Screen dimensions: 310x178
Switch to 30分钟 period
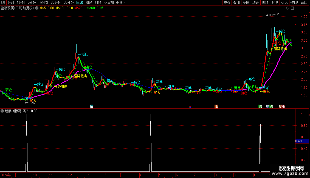point(56,2)
